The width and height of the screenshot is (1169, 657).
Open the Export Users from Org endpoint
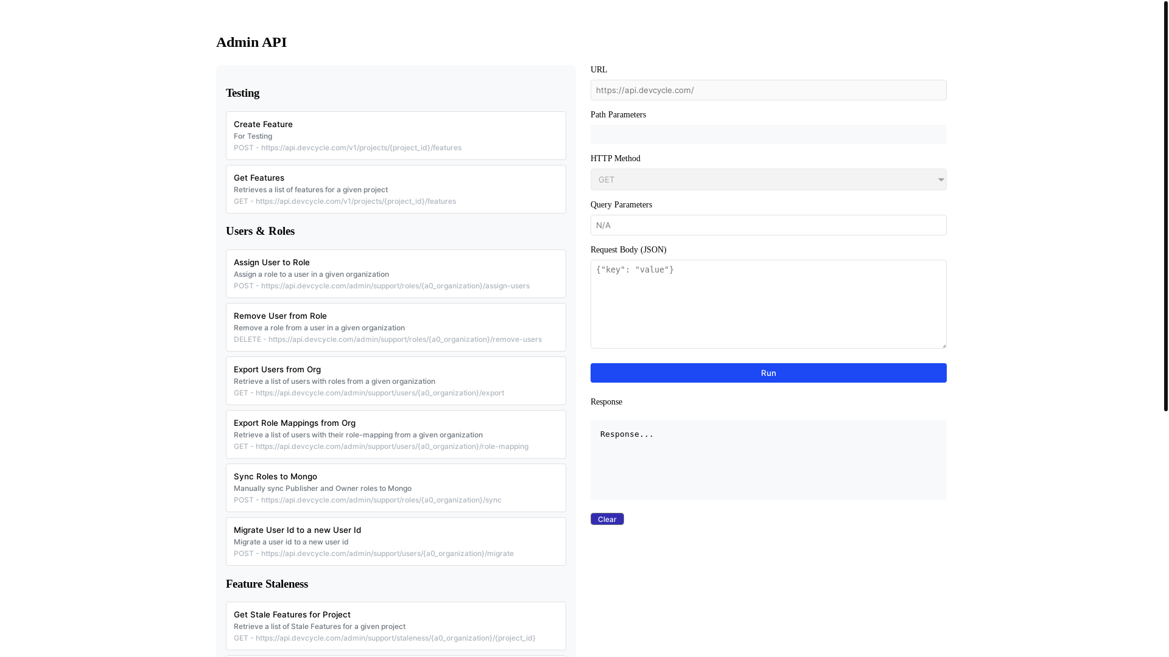coord(396,381)
